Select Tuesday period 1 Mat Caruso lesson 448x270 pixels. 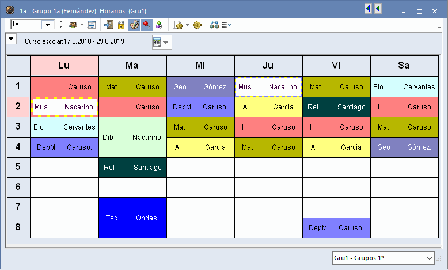pos(132,87)
